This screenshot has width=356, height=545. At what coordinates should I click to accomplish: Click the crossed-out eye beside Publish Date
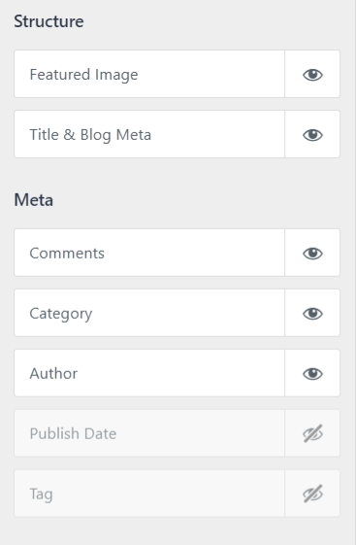(x=312, y=433)
